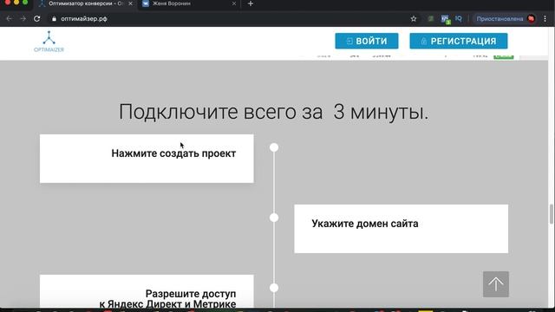Open the browser three-dot menu
Image resolution: width=555 pixels, height=312 pixels.
[x=545, y=19]
